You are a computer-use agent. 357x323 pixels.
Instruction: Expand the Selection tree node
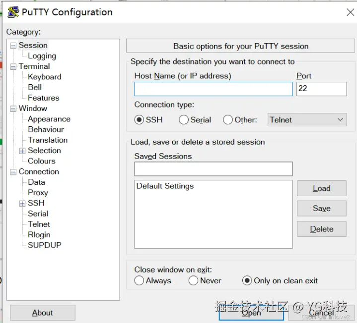click(22, 151)
